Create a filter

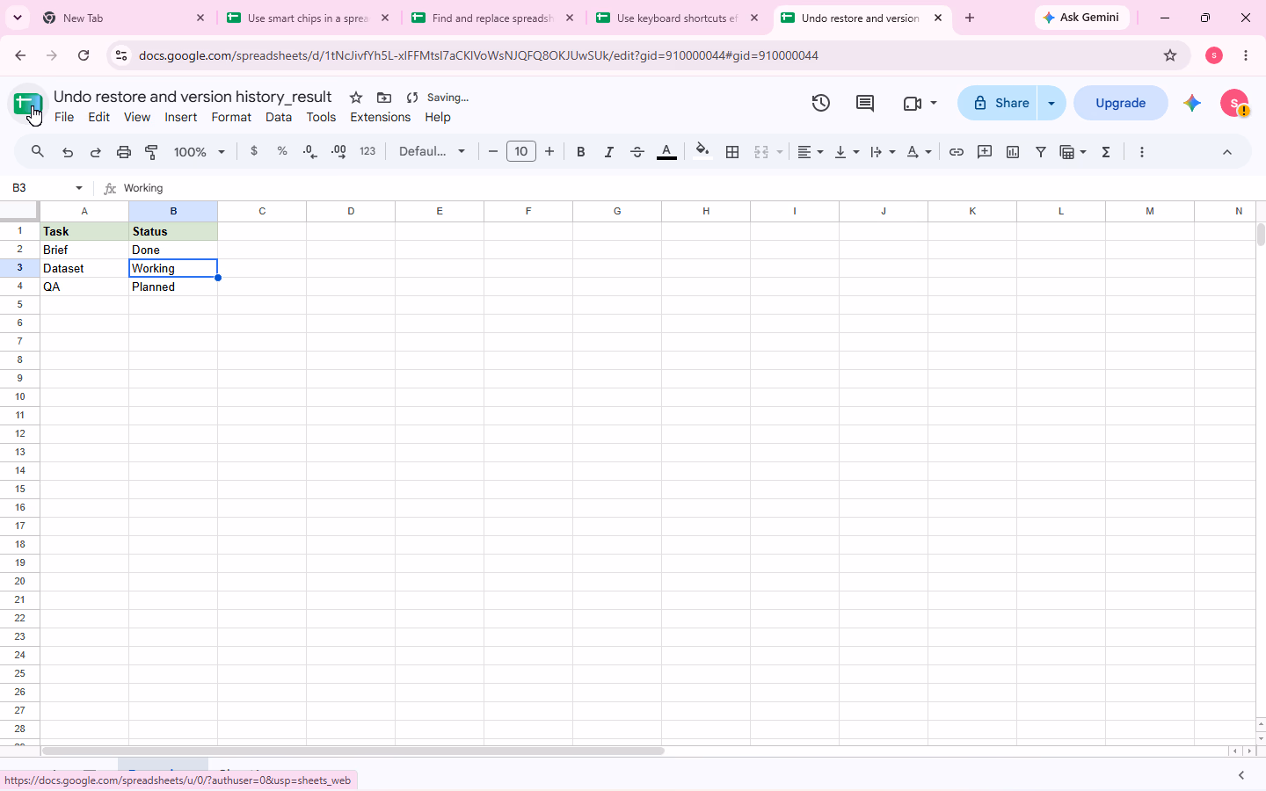[1041, 152]
